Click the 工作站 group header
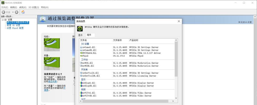The image size is (257, 105). [85, 60]
